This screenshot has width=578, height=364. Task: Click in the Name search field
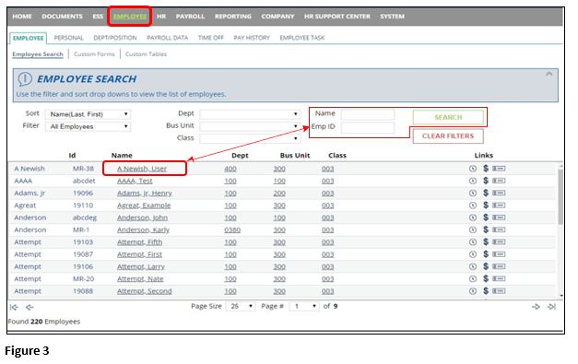click(368, 114)
